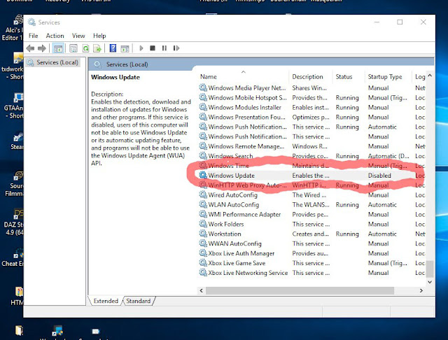
Task: Click the Export List toolbar icon
Action: 97,48
